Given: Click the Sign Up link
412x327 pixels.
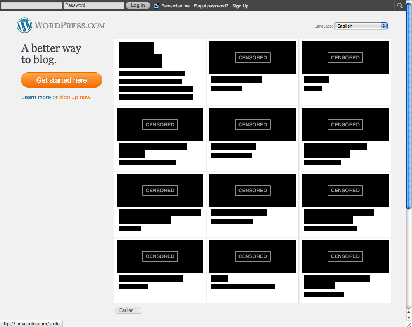Looking at the screenshot, I should coord(240,6).
